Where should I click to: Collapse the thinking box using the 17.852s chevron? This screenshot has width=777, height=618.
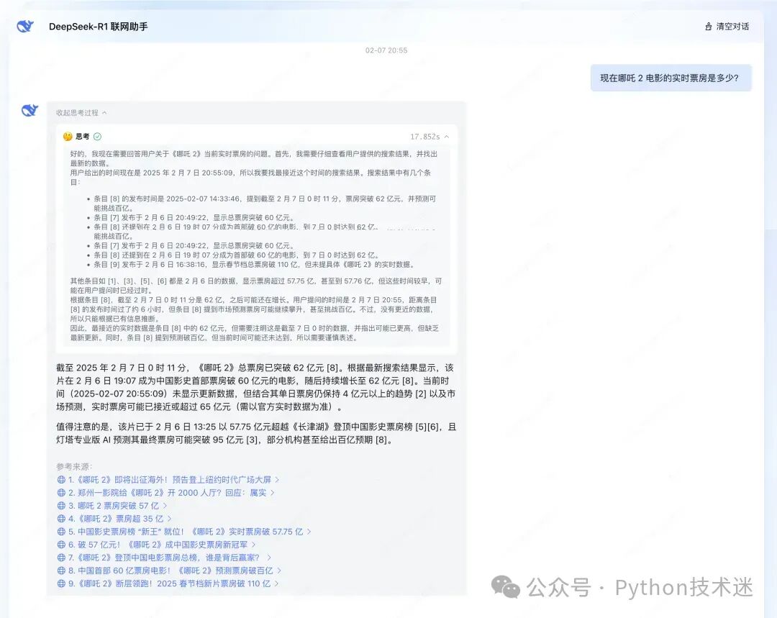click(x=447, y=137)
